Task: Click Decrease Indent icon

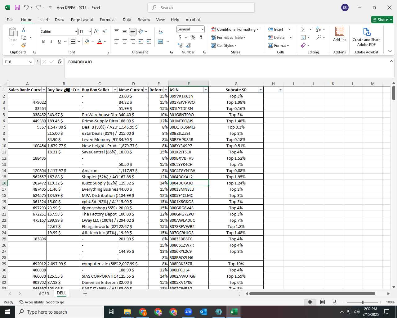Action: point(141,42)
